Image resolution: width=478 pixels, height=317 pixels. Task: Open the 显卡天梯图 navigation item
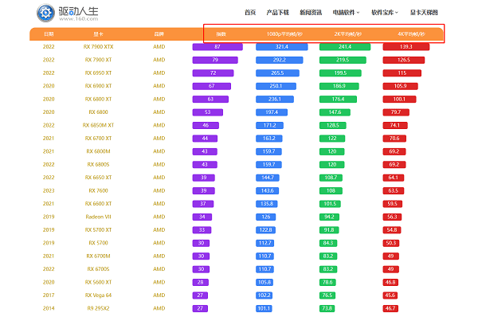click(x=424, y=13)
